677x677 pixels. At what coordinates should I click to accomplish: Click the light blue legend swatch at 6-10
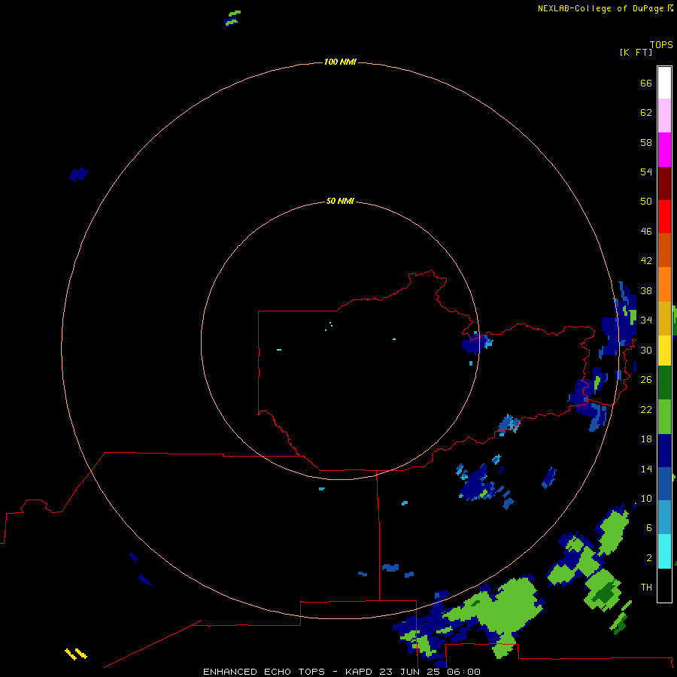[664, 517]
